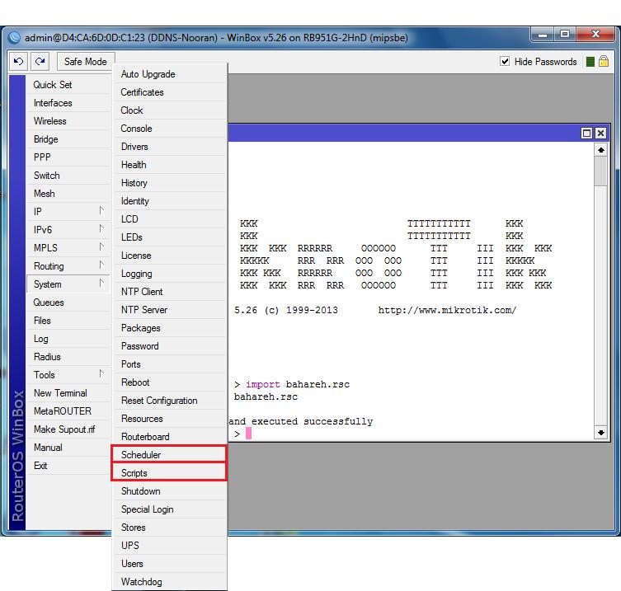Select Special Login in System submenu

tap(170, 509)
